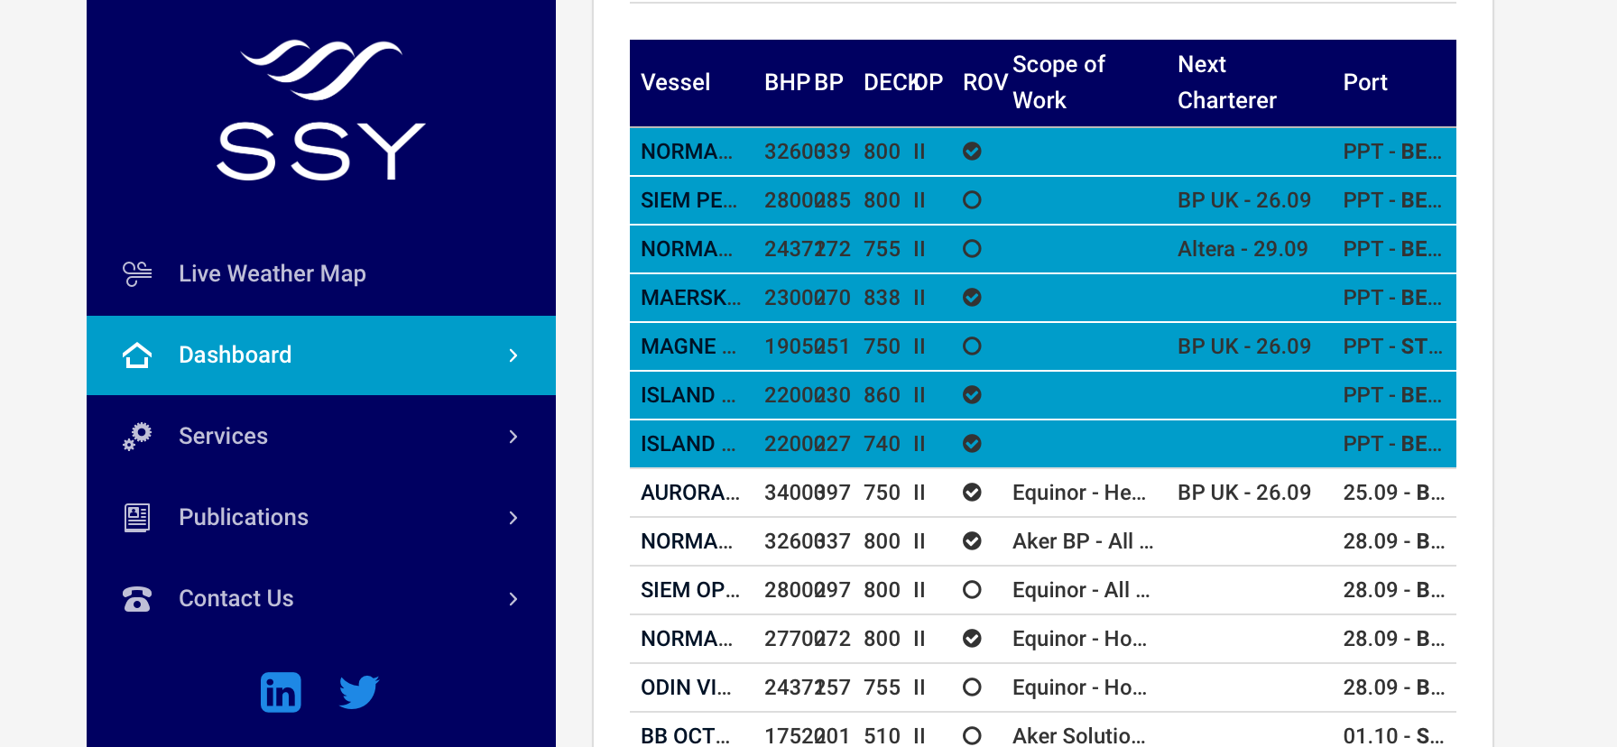
Task: Toggle ROV check in first NORMA row (3260)
Action: tap(972, 152)
